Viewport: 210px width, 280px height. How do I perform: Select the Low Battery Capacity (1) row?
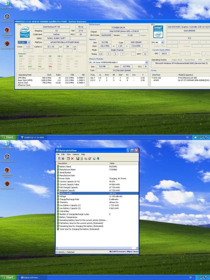point(97,205)
